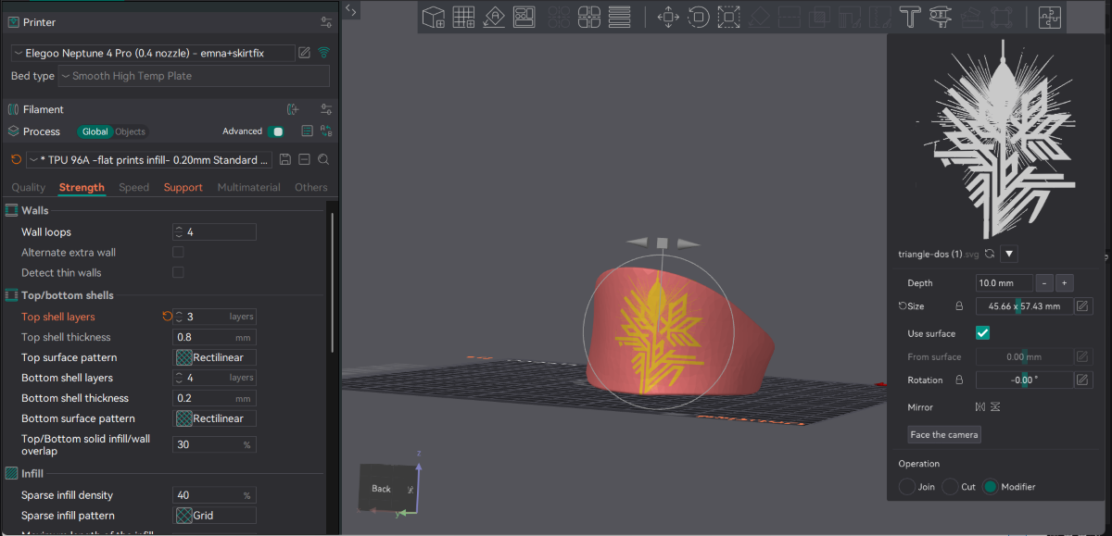Image resolution: width=1112 pixels, height=536 pixels.
Task: Open the Text embossing tool
Action: [x=910, y=17]
